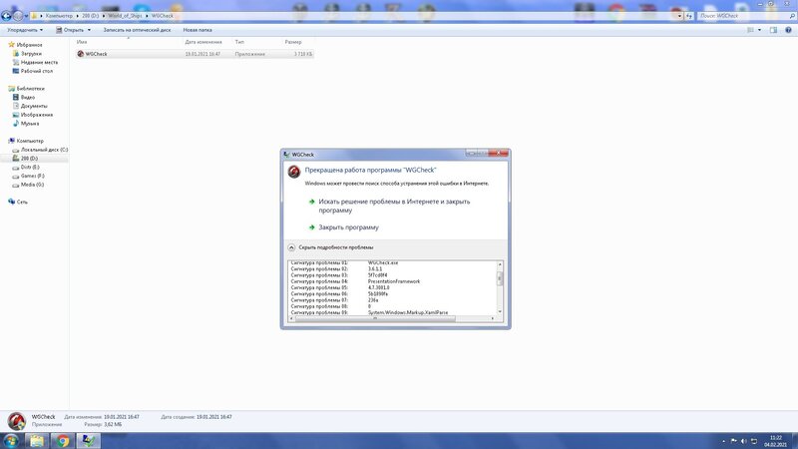798x449 pixels.
Task: Click the details box horizontal scrollbar right arrow
Action: click(493, 318)
